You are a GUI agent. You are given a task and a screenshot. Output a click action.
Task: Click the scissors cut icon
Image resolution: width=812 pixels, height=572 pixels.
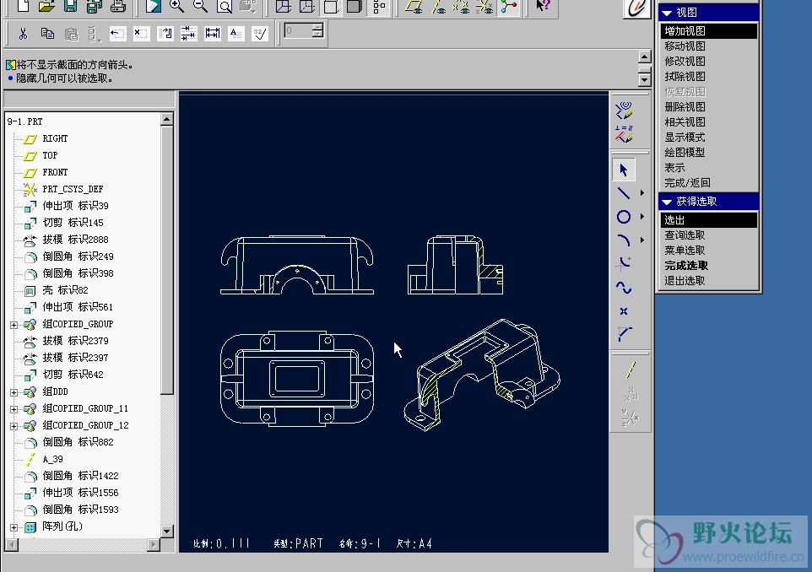[x=23, y=34]
